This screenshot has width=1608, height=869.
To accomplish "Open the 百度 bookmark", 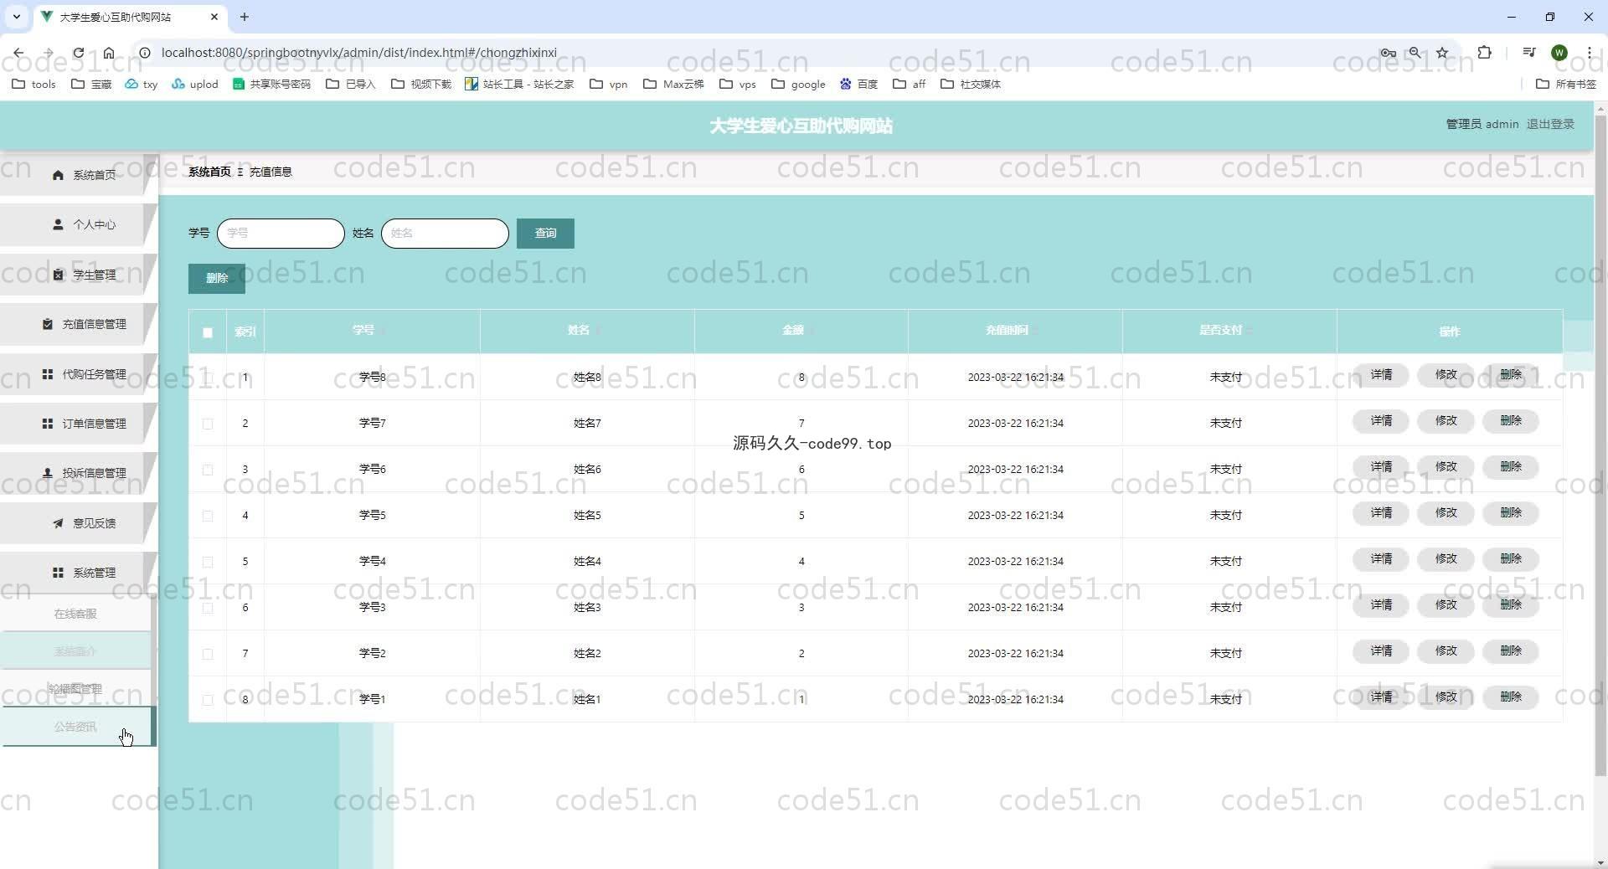I will [858, 84].
